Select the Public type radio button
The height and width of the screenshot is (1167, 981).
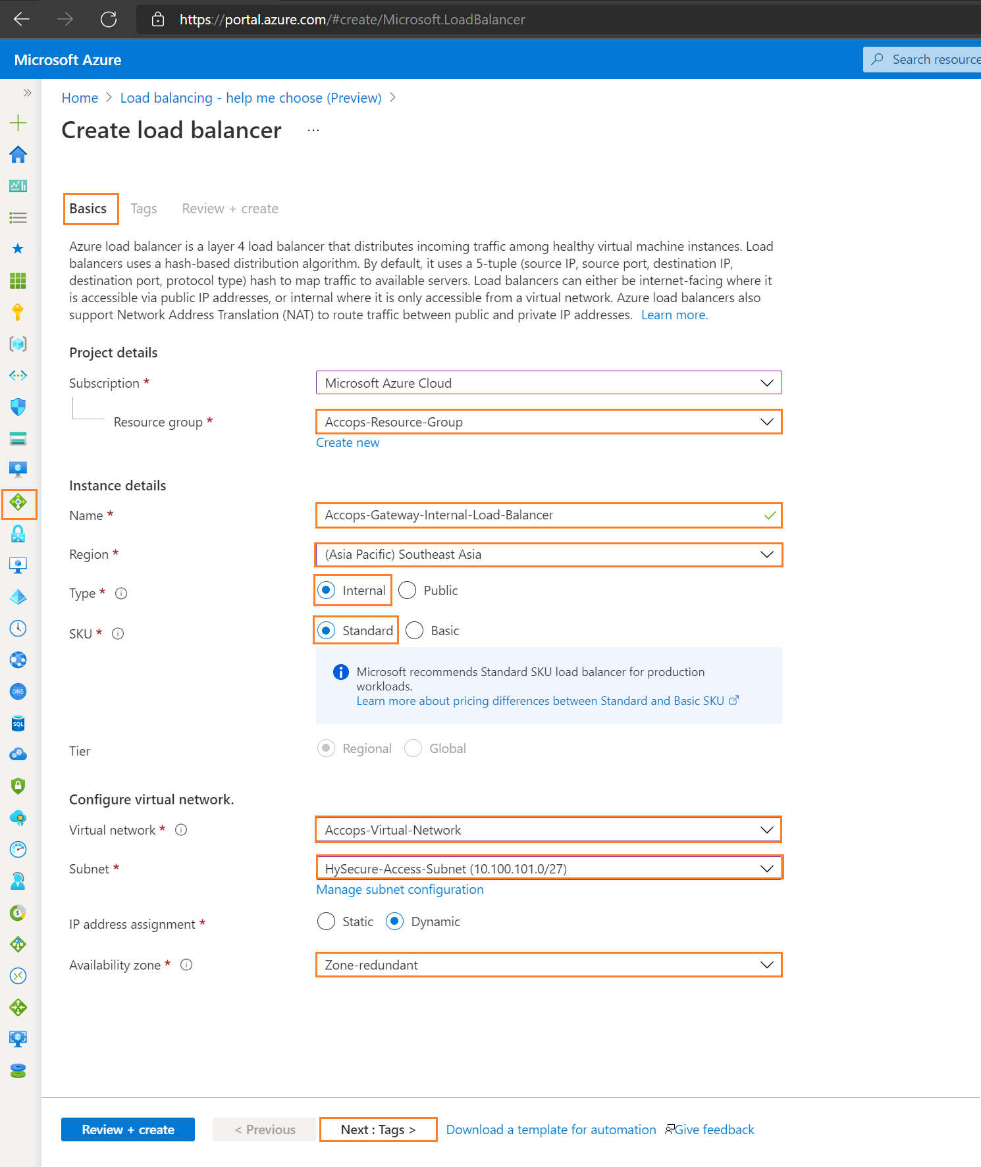coord(408,590)
